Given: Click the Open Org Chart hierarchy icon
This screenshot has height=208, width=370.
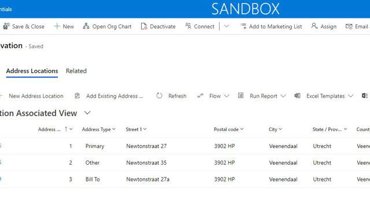Looking at the screenshot, I should coord(86,26).
